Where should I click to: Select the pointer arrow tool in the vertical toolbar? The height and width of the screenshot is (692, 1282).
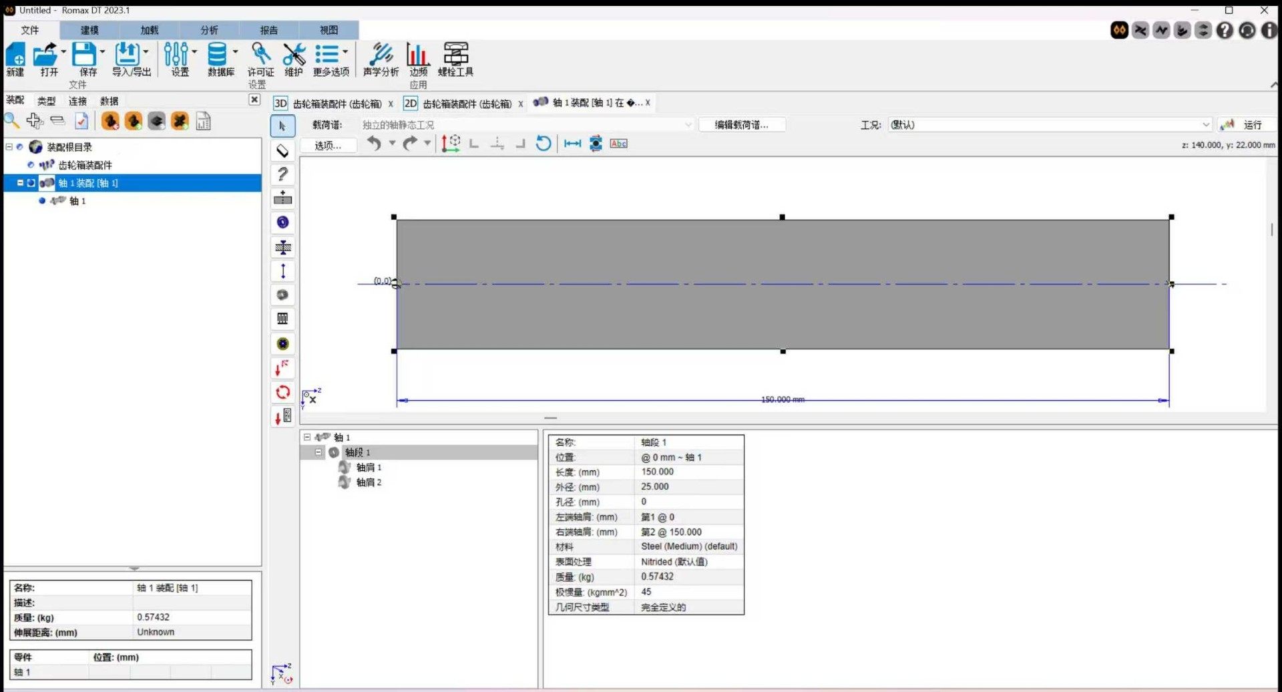pos(282,126)
